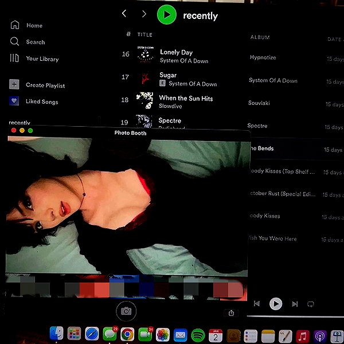Click the Create Playlist plus icon
This screenshot has width=344, height=344.
[14, 84]
